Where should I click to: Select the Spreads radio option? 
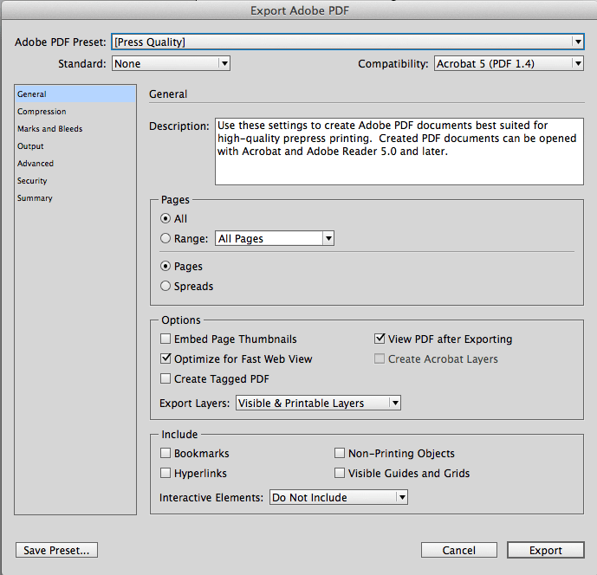tap(165, 286)
